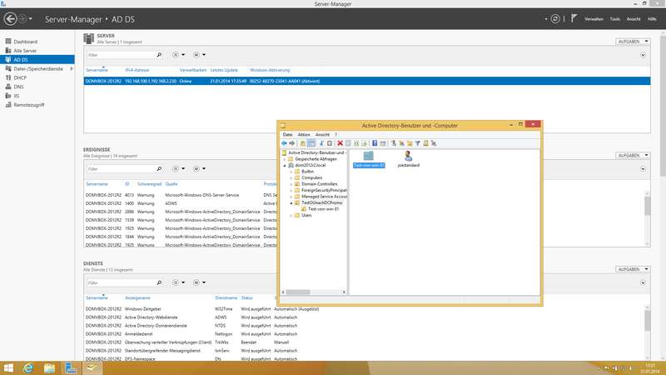Image resolution: width=666 pixels, height=375 pixels.
Task: Open Internet Explorer from the taskbar
Action: (29, 367)
